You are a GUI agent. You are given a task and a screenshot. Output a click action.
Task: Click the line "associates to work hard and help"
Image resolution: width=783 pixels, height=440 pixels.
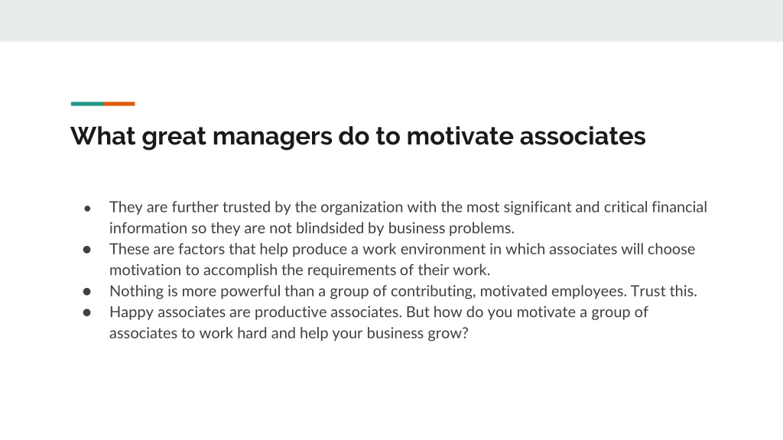288,333
